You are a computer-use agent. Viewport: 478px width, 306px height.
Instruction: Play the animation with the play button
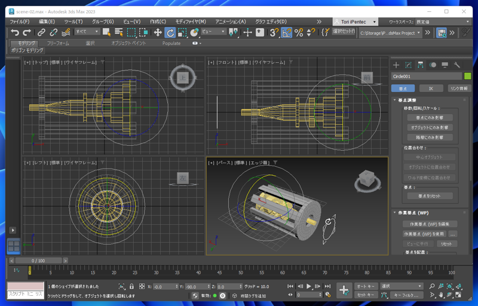308,286
